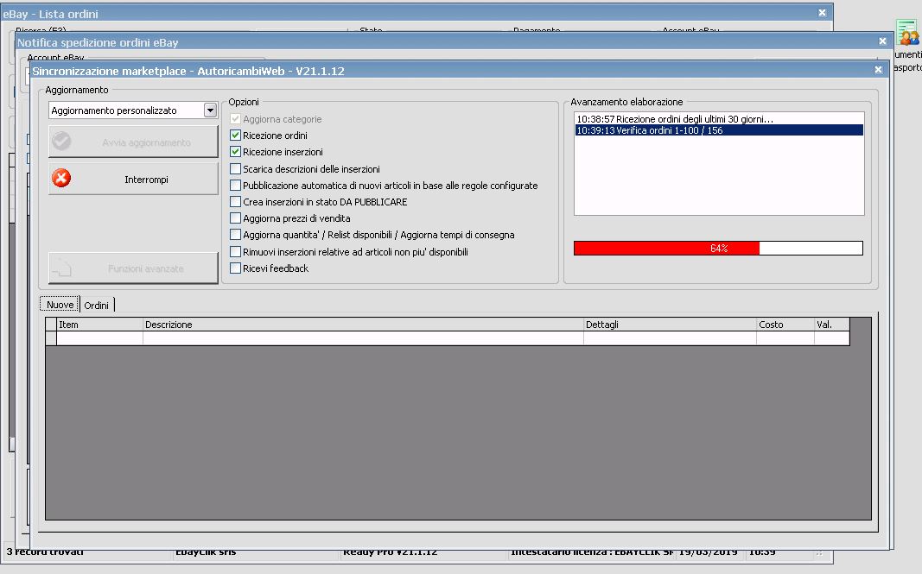Uncheck Ricezione ordini
Viewport: 922px width, 574px height.
[235, 136]
